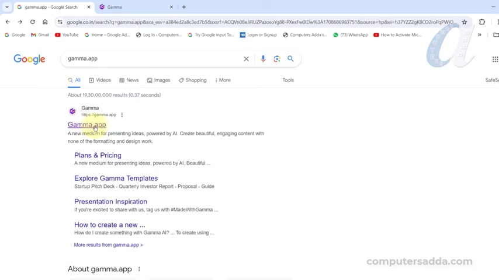Go to browser home page

pyautogui.click(x=45, y=22)
